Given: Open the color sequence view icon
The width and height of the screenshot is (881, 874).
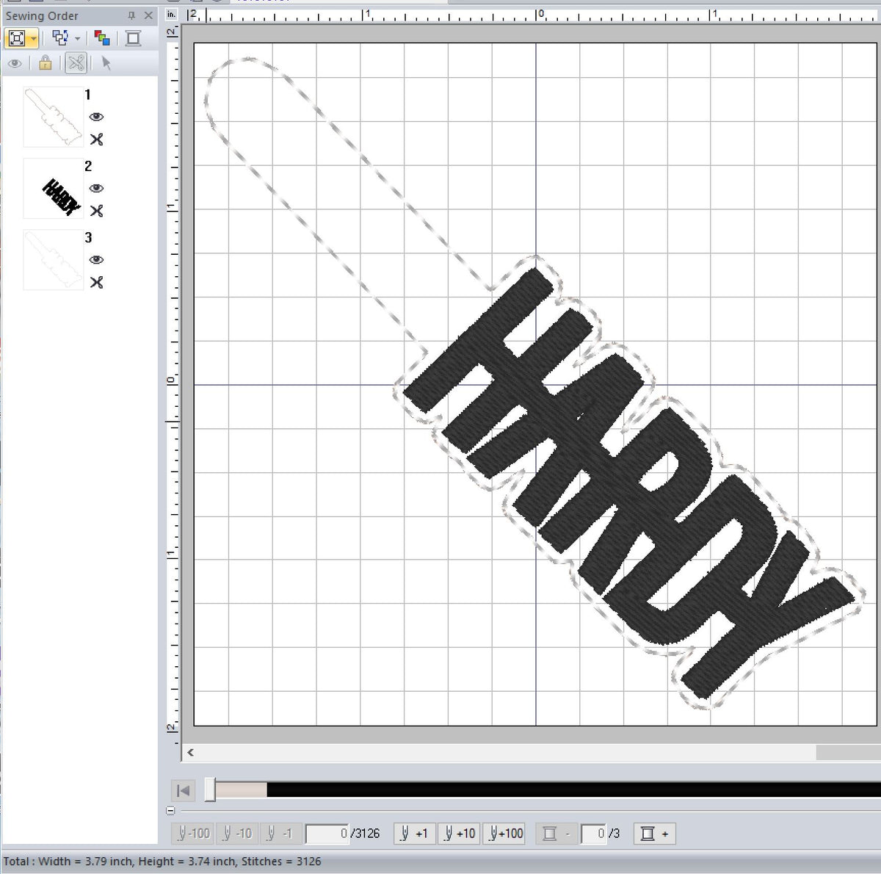Looking at the screenshot, I should [101, 37].
